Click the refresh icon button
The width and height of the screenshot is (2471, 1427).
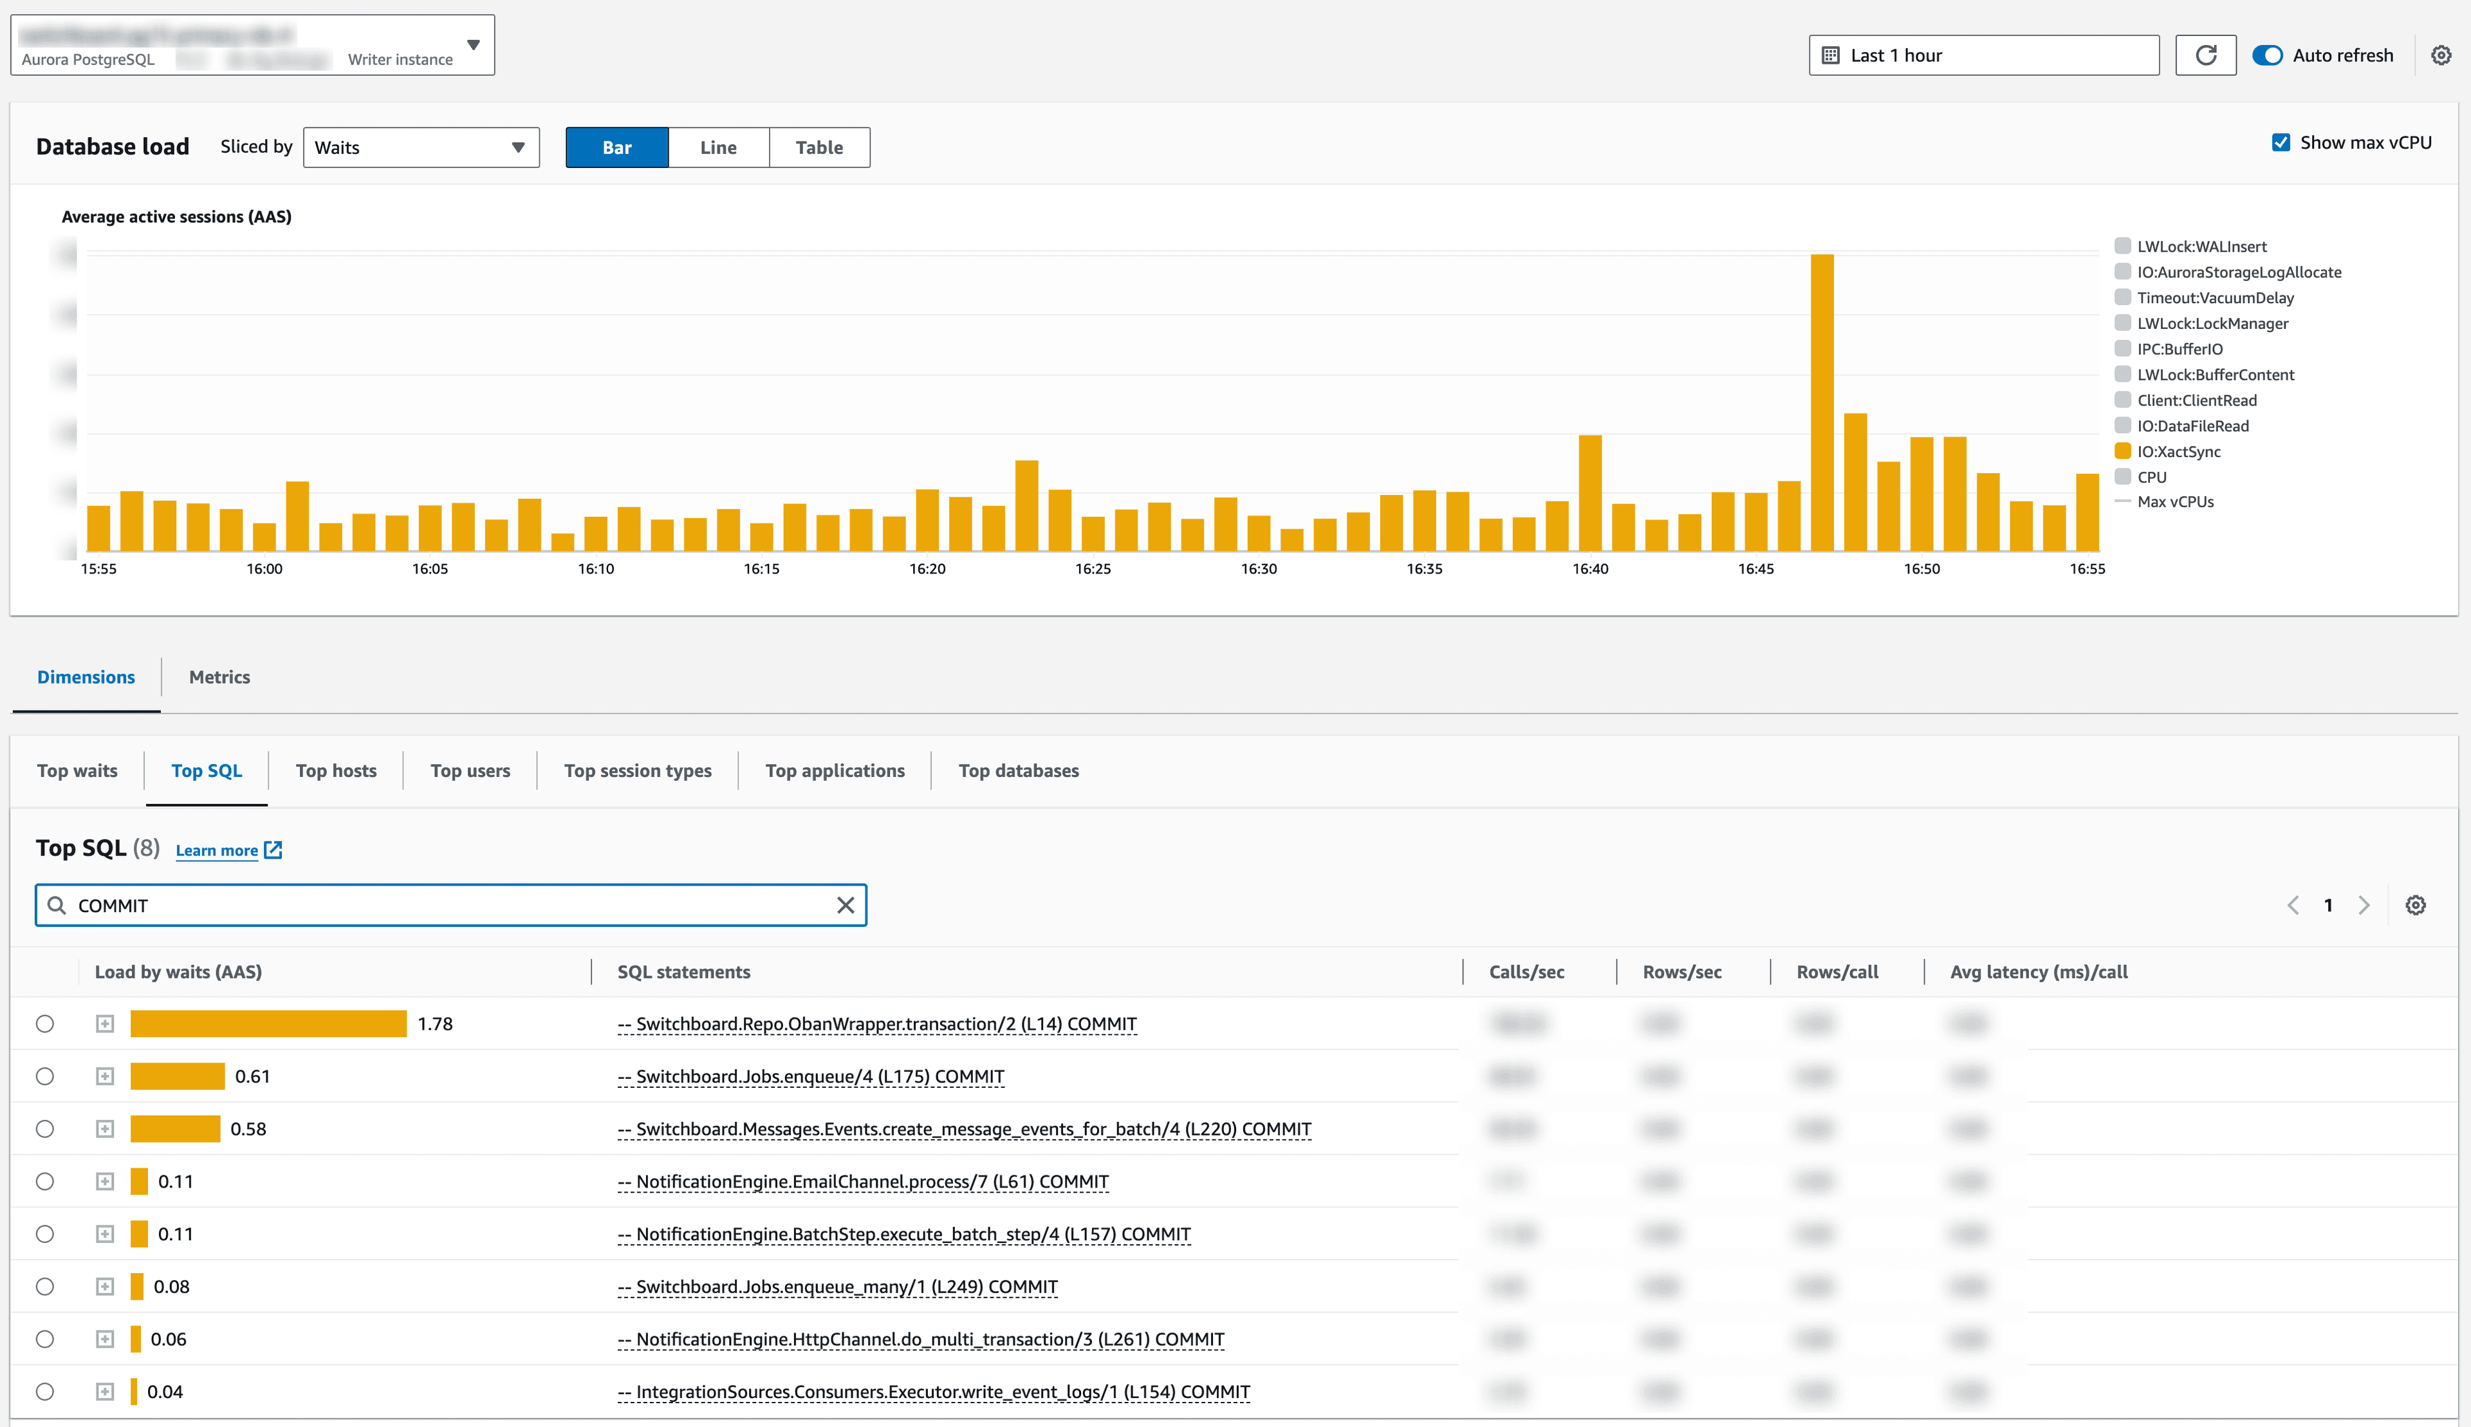(x=2205, y=54)
